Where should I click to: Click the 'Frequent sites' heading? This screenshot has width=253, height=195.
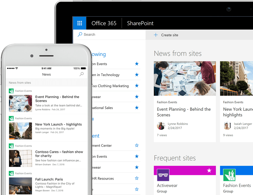pos(175,158)
